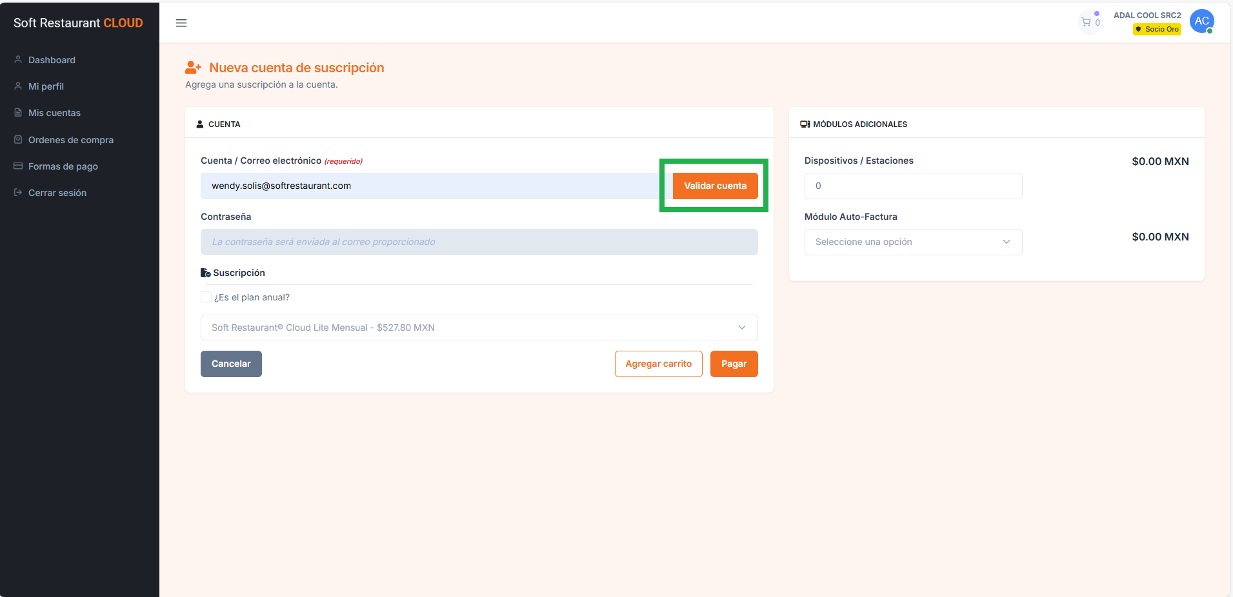Click the ADAL COOL SRC2 user name
Screen dimensions: 1233x597
pyautogui.click(x=1147, y=15)
